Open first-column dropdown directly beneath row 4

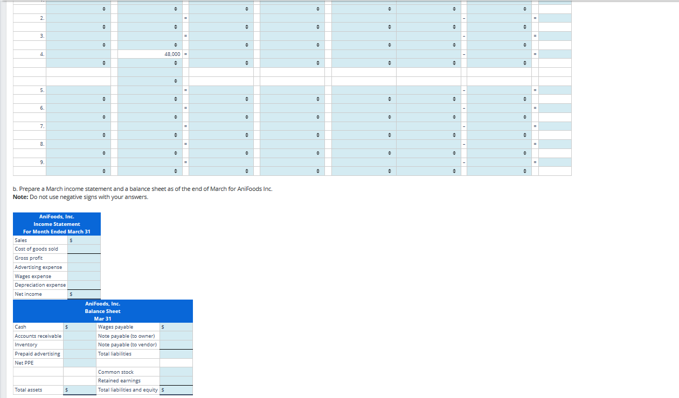(78, 63)
